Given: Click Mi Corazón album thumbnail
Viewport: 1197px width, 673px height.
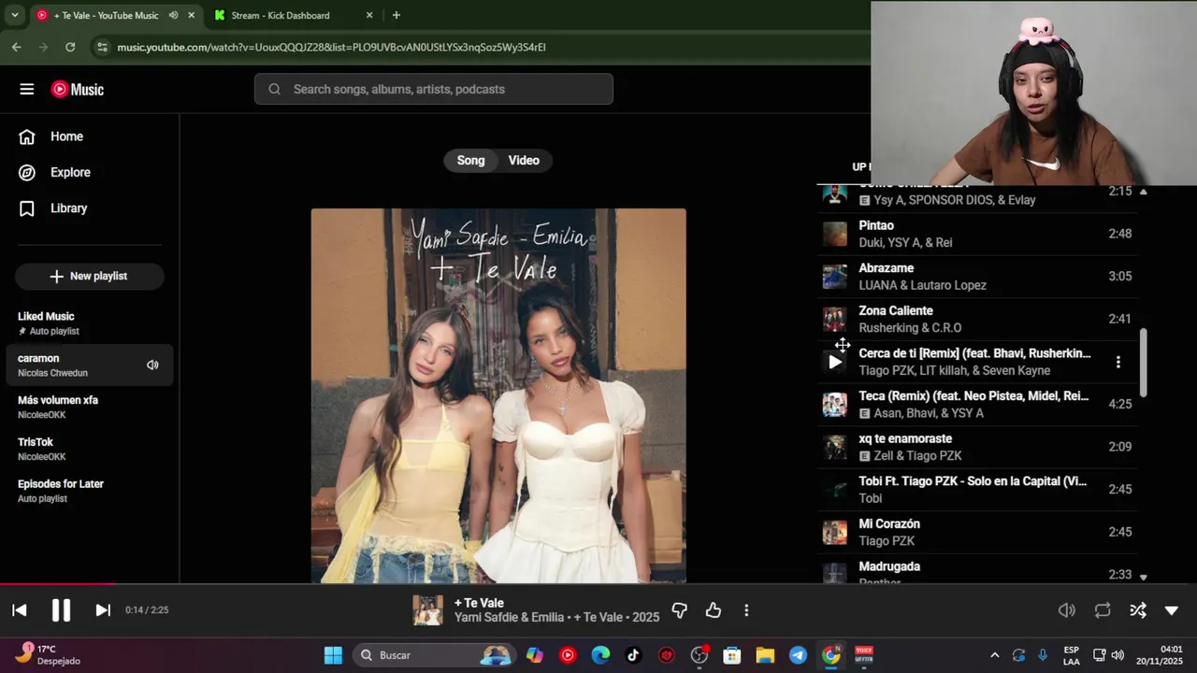Looking at the screenshot, I should (835, 533).
